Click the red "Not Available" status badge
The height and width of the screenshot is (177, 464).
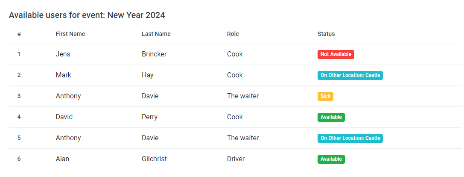[x=336, y=54]
